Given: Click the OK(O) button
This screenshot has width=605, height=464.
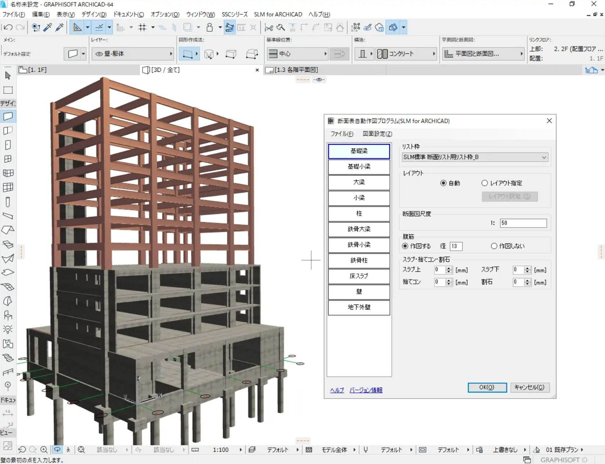Looking at the screenshot, I should (x=487, y=387).
